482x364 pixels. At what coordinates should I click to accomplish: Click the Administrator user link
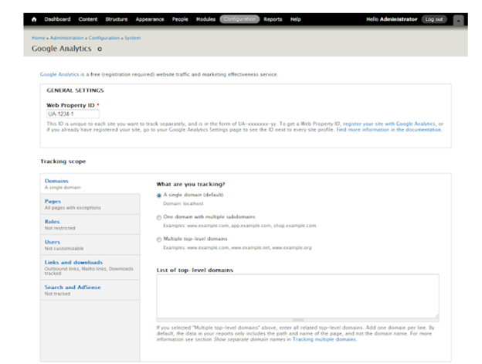(x=399, y=19)
